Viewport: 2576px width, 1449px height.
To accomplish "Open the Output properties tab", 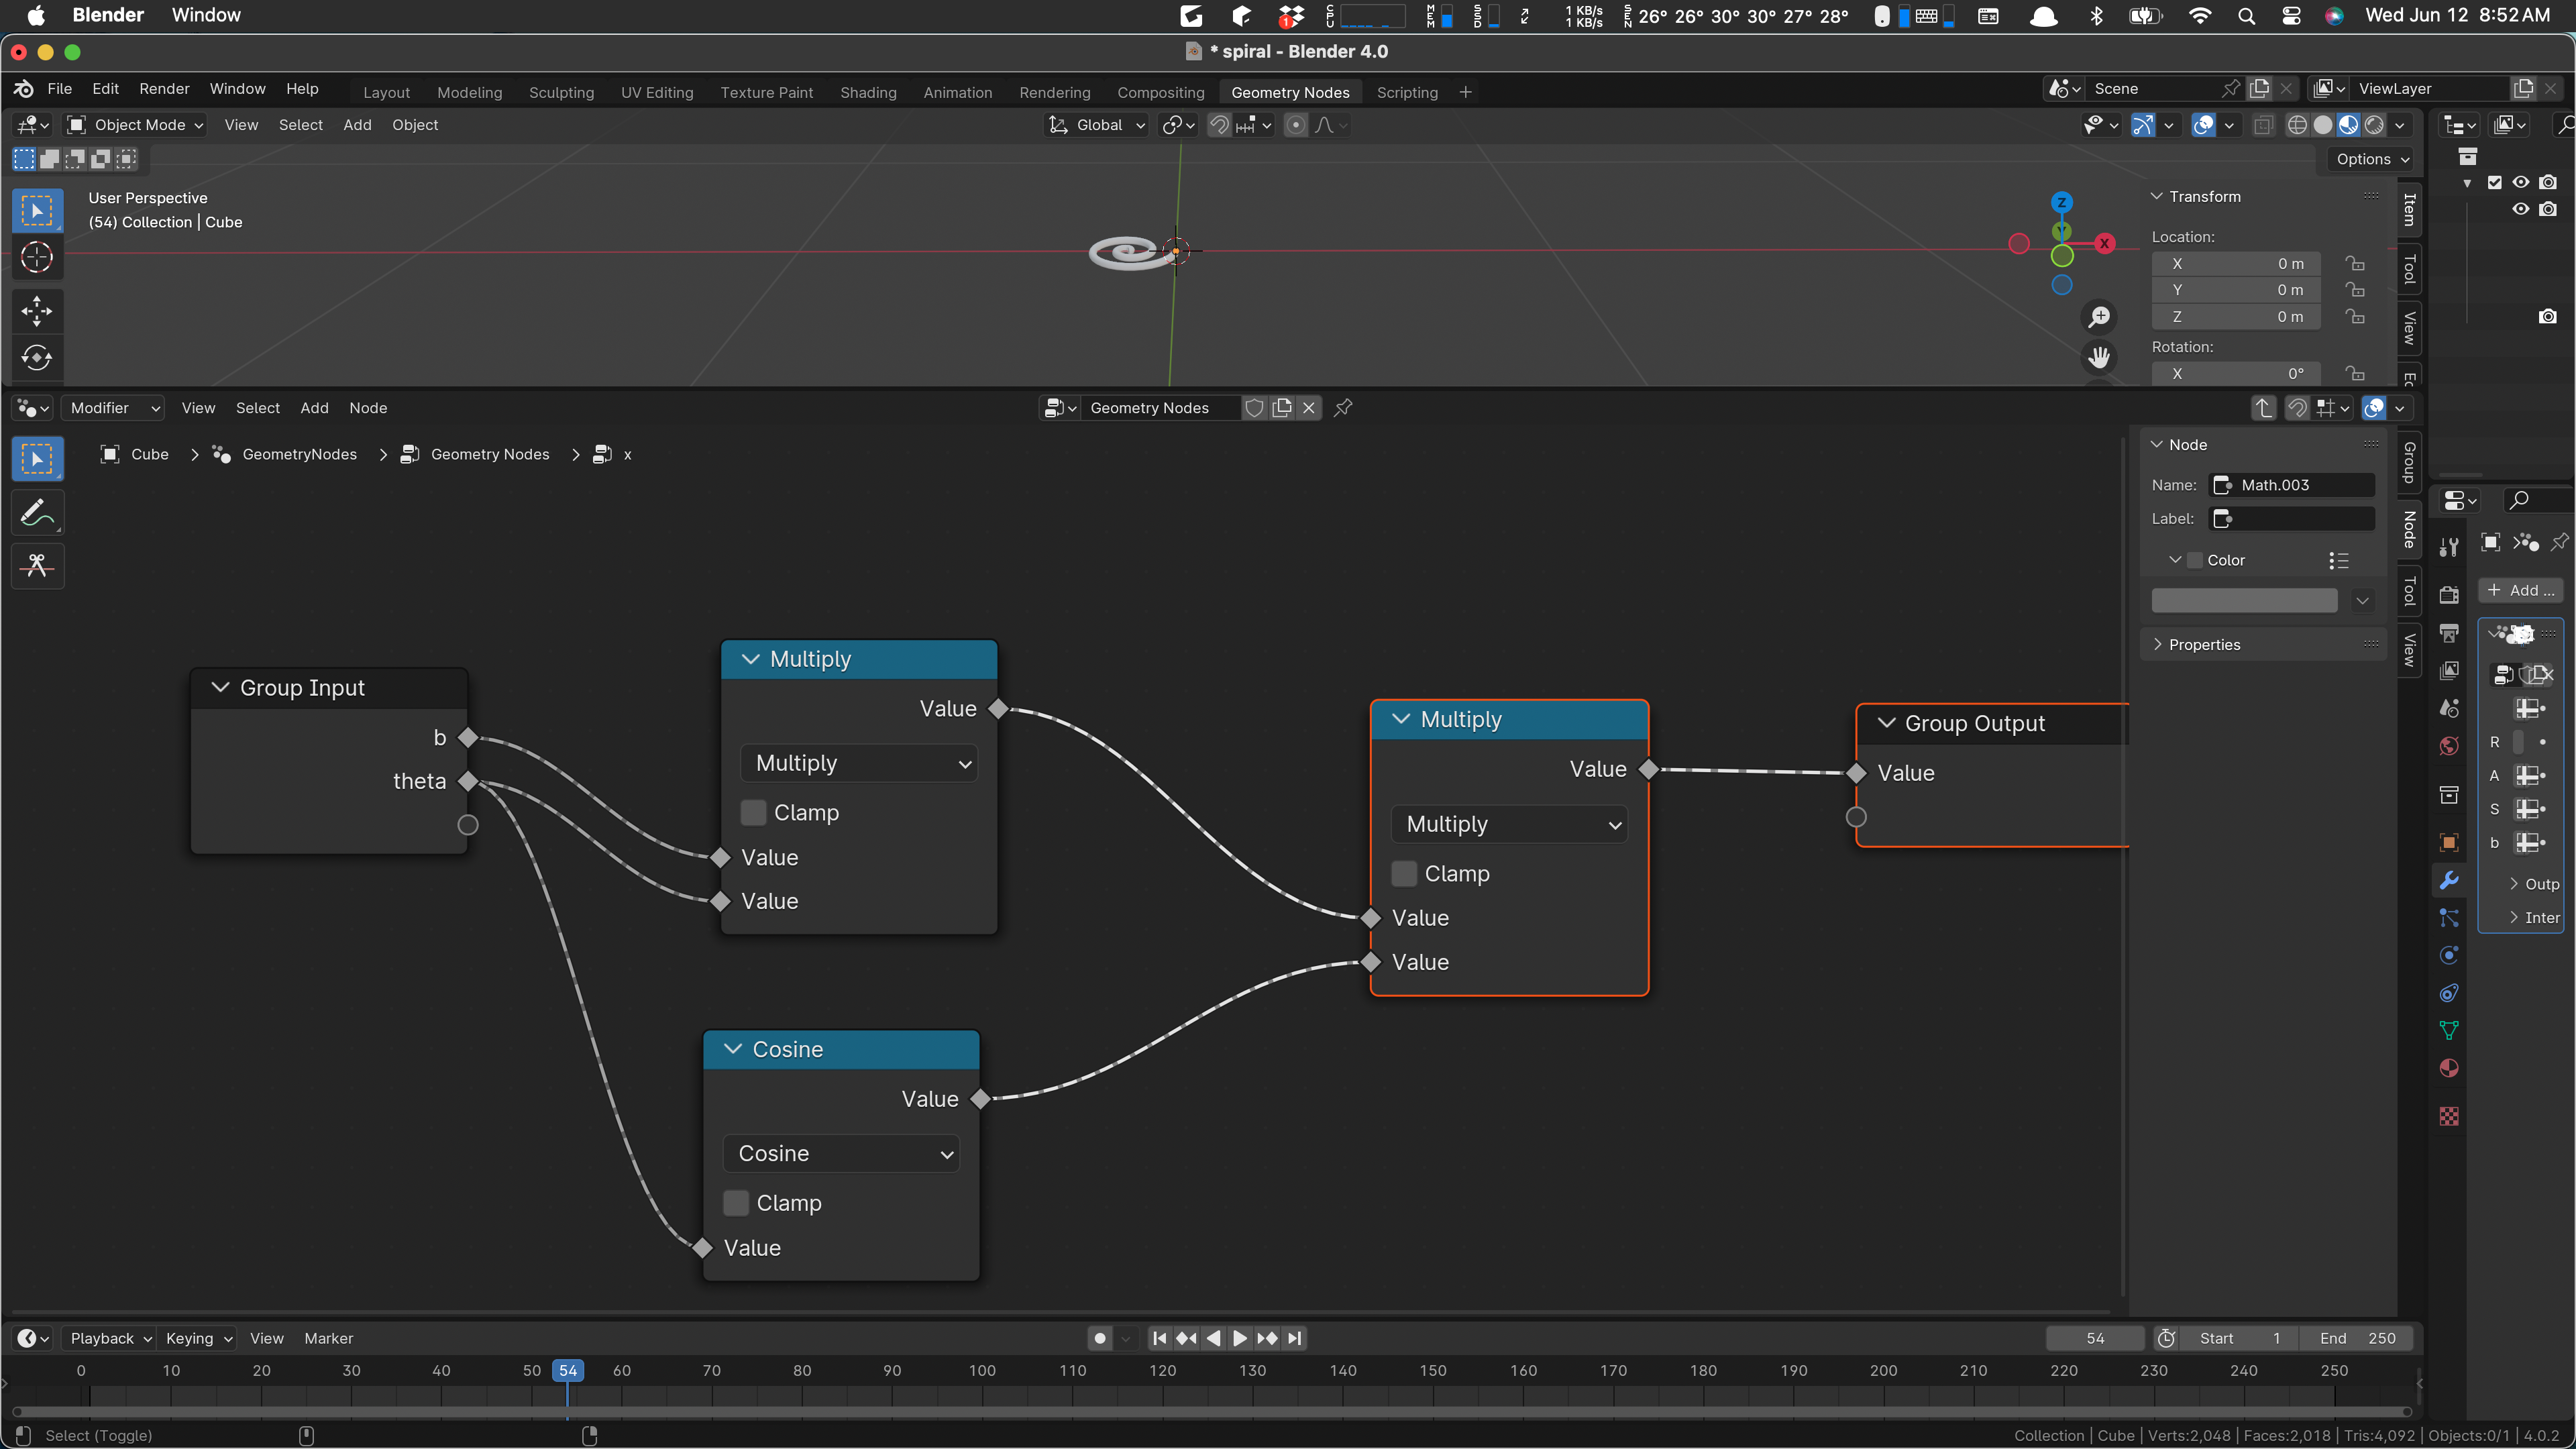I will point(2449,633).
